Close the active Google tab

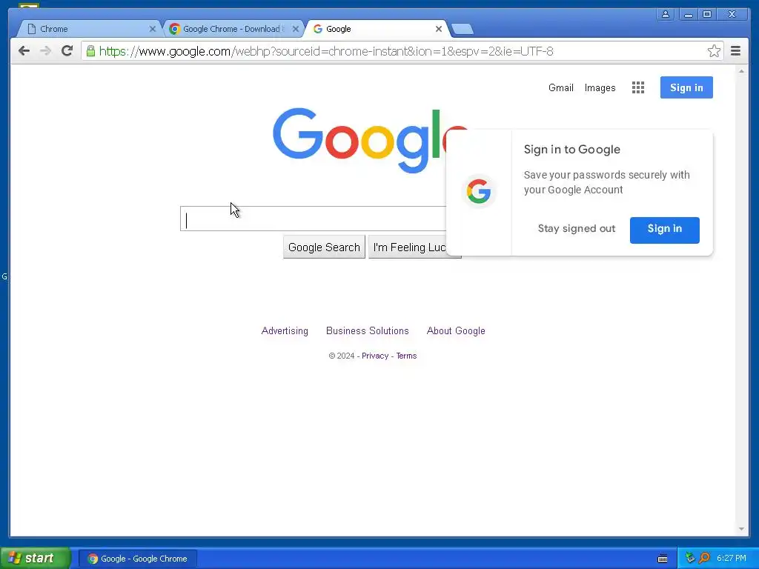point(439,29)
